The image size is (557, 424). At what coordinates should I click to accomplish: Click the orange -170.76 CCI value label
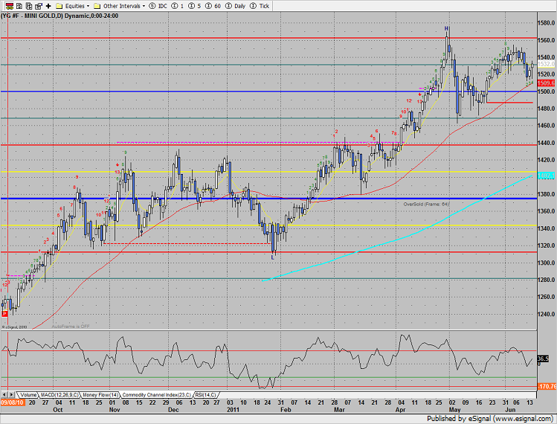(x=546, y=386)
